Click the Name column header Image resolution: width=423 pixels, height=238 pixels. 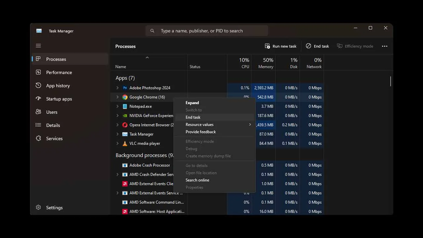[149, 63]
